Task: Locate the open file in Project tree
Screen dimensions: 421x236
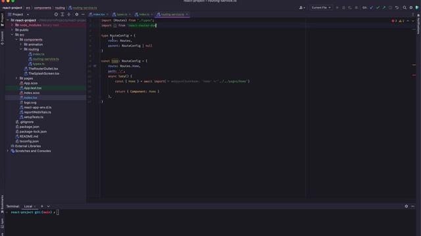Action: [x=56, y=14]
